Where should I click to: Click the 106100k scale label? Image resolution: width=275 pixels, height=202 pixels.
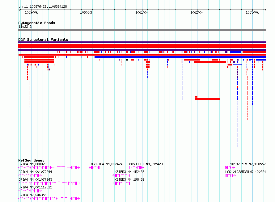142,12
